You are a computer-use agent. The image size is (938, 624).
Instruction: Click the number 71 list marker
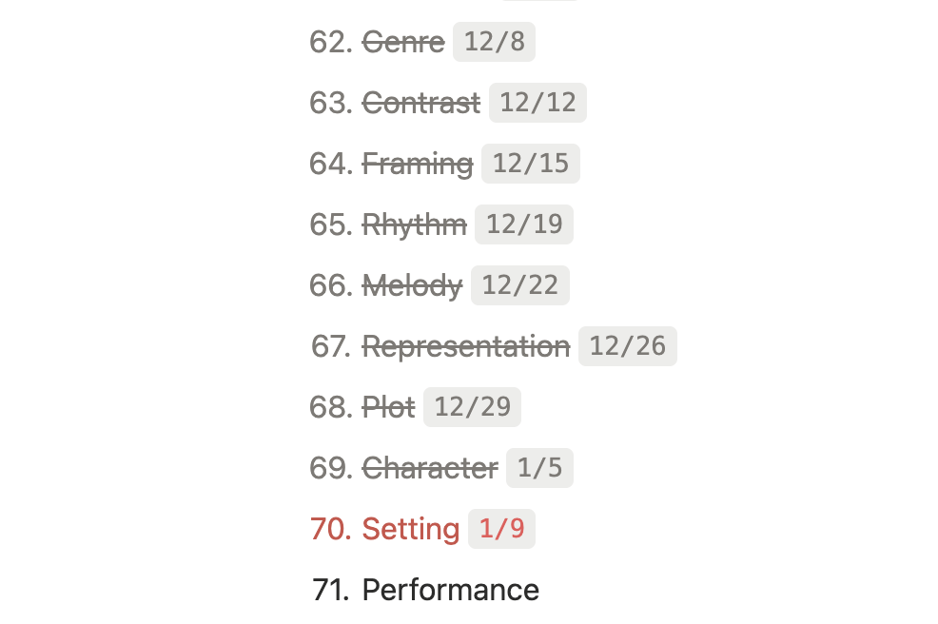click(x=331, y=590)
